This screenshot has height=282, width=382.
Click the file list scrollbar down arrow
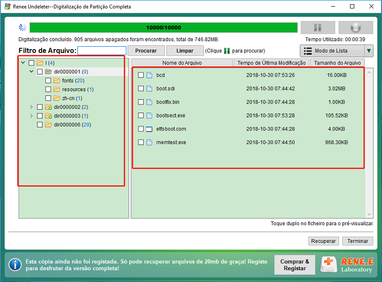[x=369, y=214]
